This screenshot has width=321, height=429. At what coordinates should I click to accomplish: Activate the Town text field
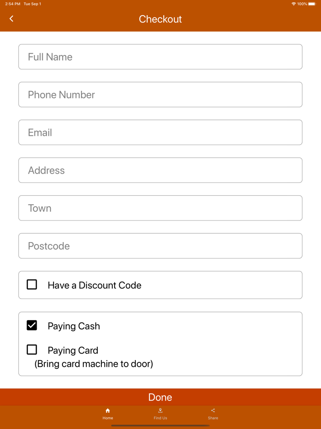pos(160,208)
